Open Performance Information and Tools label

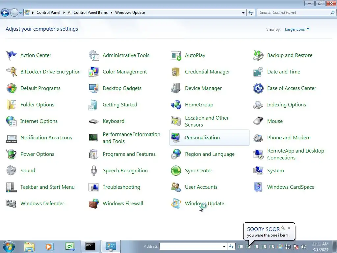131,138
